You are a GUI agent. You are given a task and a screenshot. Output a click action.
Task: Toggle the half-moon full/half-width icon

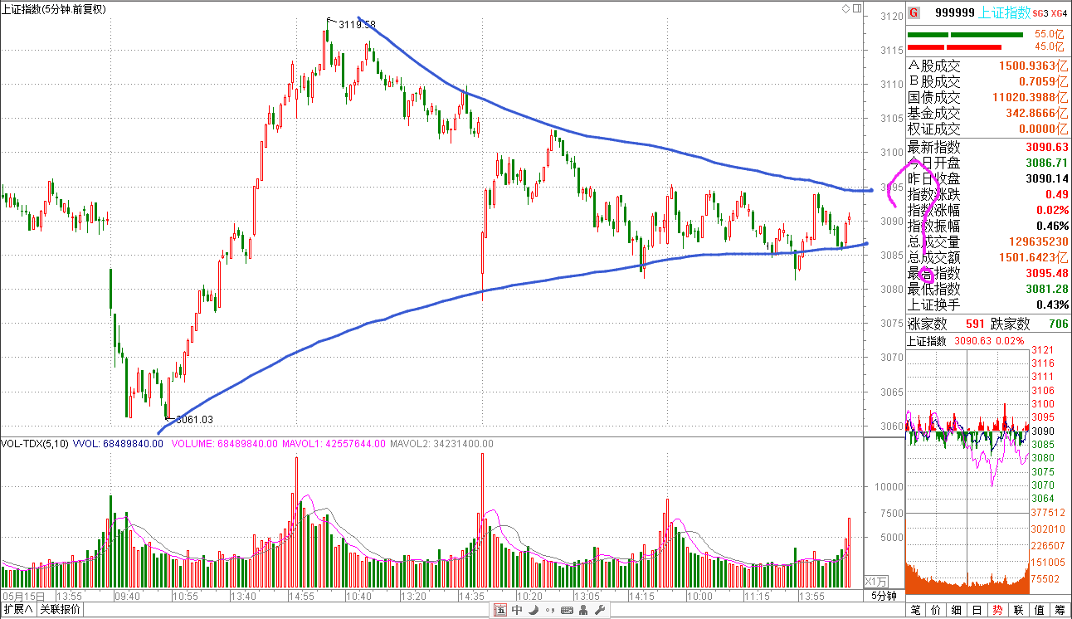pos(533,611)
